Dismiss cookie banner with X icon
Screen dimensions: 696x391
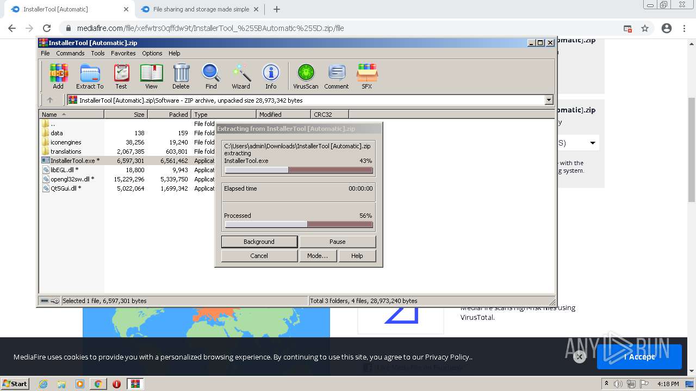pos(580,357)
